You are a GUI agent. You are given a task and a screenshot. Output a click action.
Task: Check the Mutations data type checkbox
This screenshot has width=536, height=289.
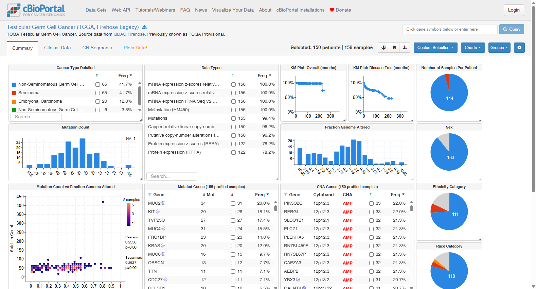233,118
